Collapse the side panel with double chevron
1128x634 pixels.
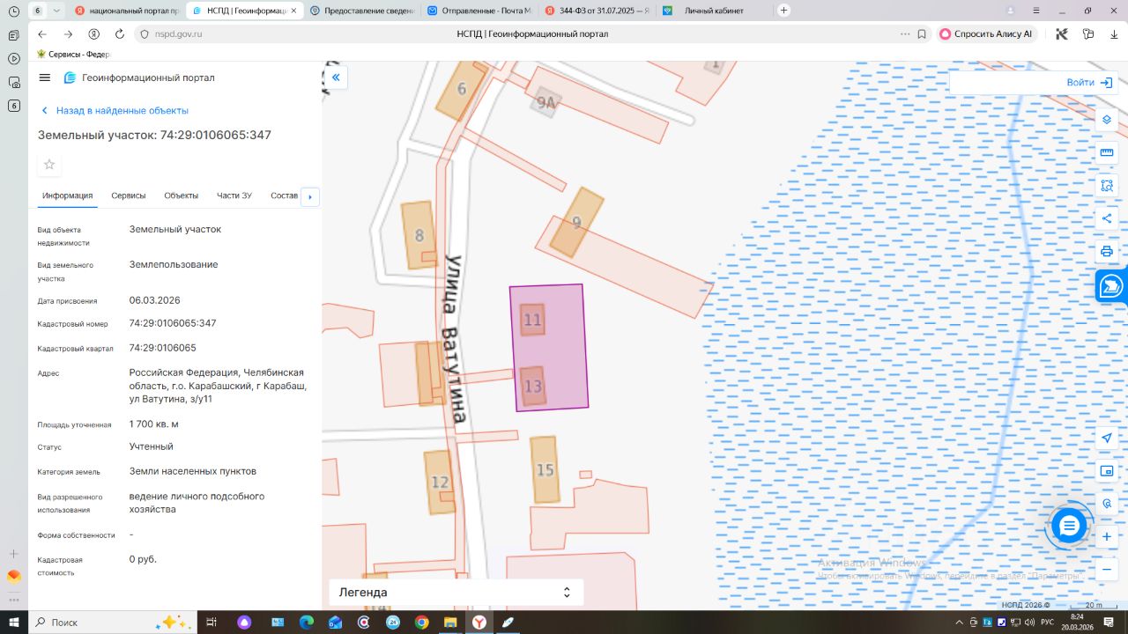[336, 77]
